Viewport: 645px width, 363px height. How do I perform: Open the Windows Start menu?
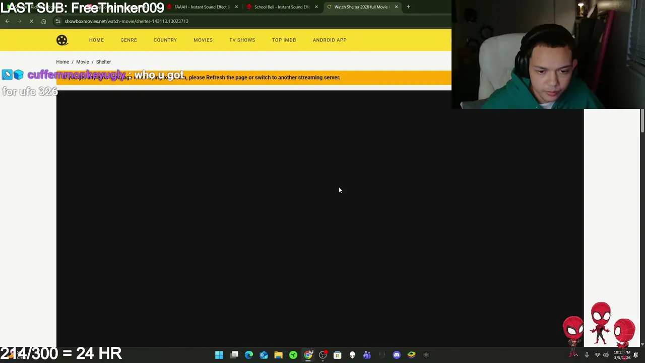click(x=219, y=355)
